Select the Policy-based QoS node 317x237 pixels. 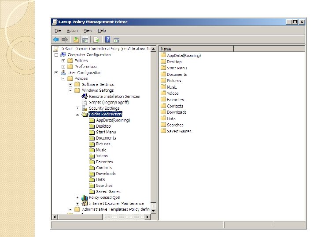tap(104, 197)
